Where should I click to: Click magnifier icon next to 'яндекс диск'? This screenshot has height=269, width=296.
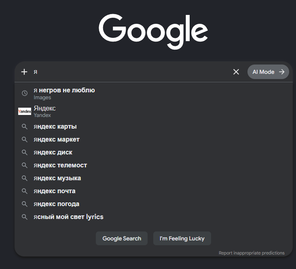(x=25, y=152)
